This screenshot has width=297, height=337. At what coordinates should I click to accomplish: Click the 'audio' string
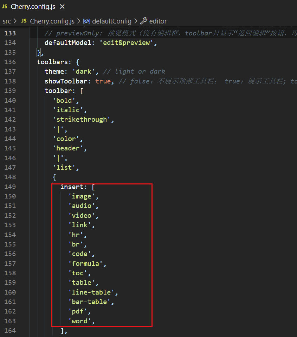(x=82, y=206)
